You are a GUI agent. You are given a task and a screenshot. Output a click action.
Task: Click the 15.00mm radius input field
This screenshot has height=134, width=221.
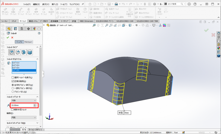[x=22, y=105]
